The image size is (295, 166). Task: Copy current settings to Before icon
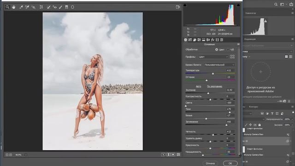pyautogui.click(x=173, y=154)
